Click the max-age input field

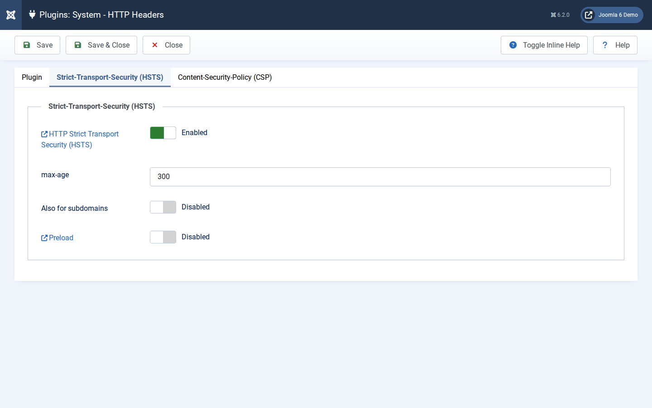[380, 177]
